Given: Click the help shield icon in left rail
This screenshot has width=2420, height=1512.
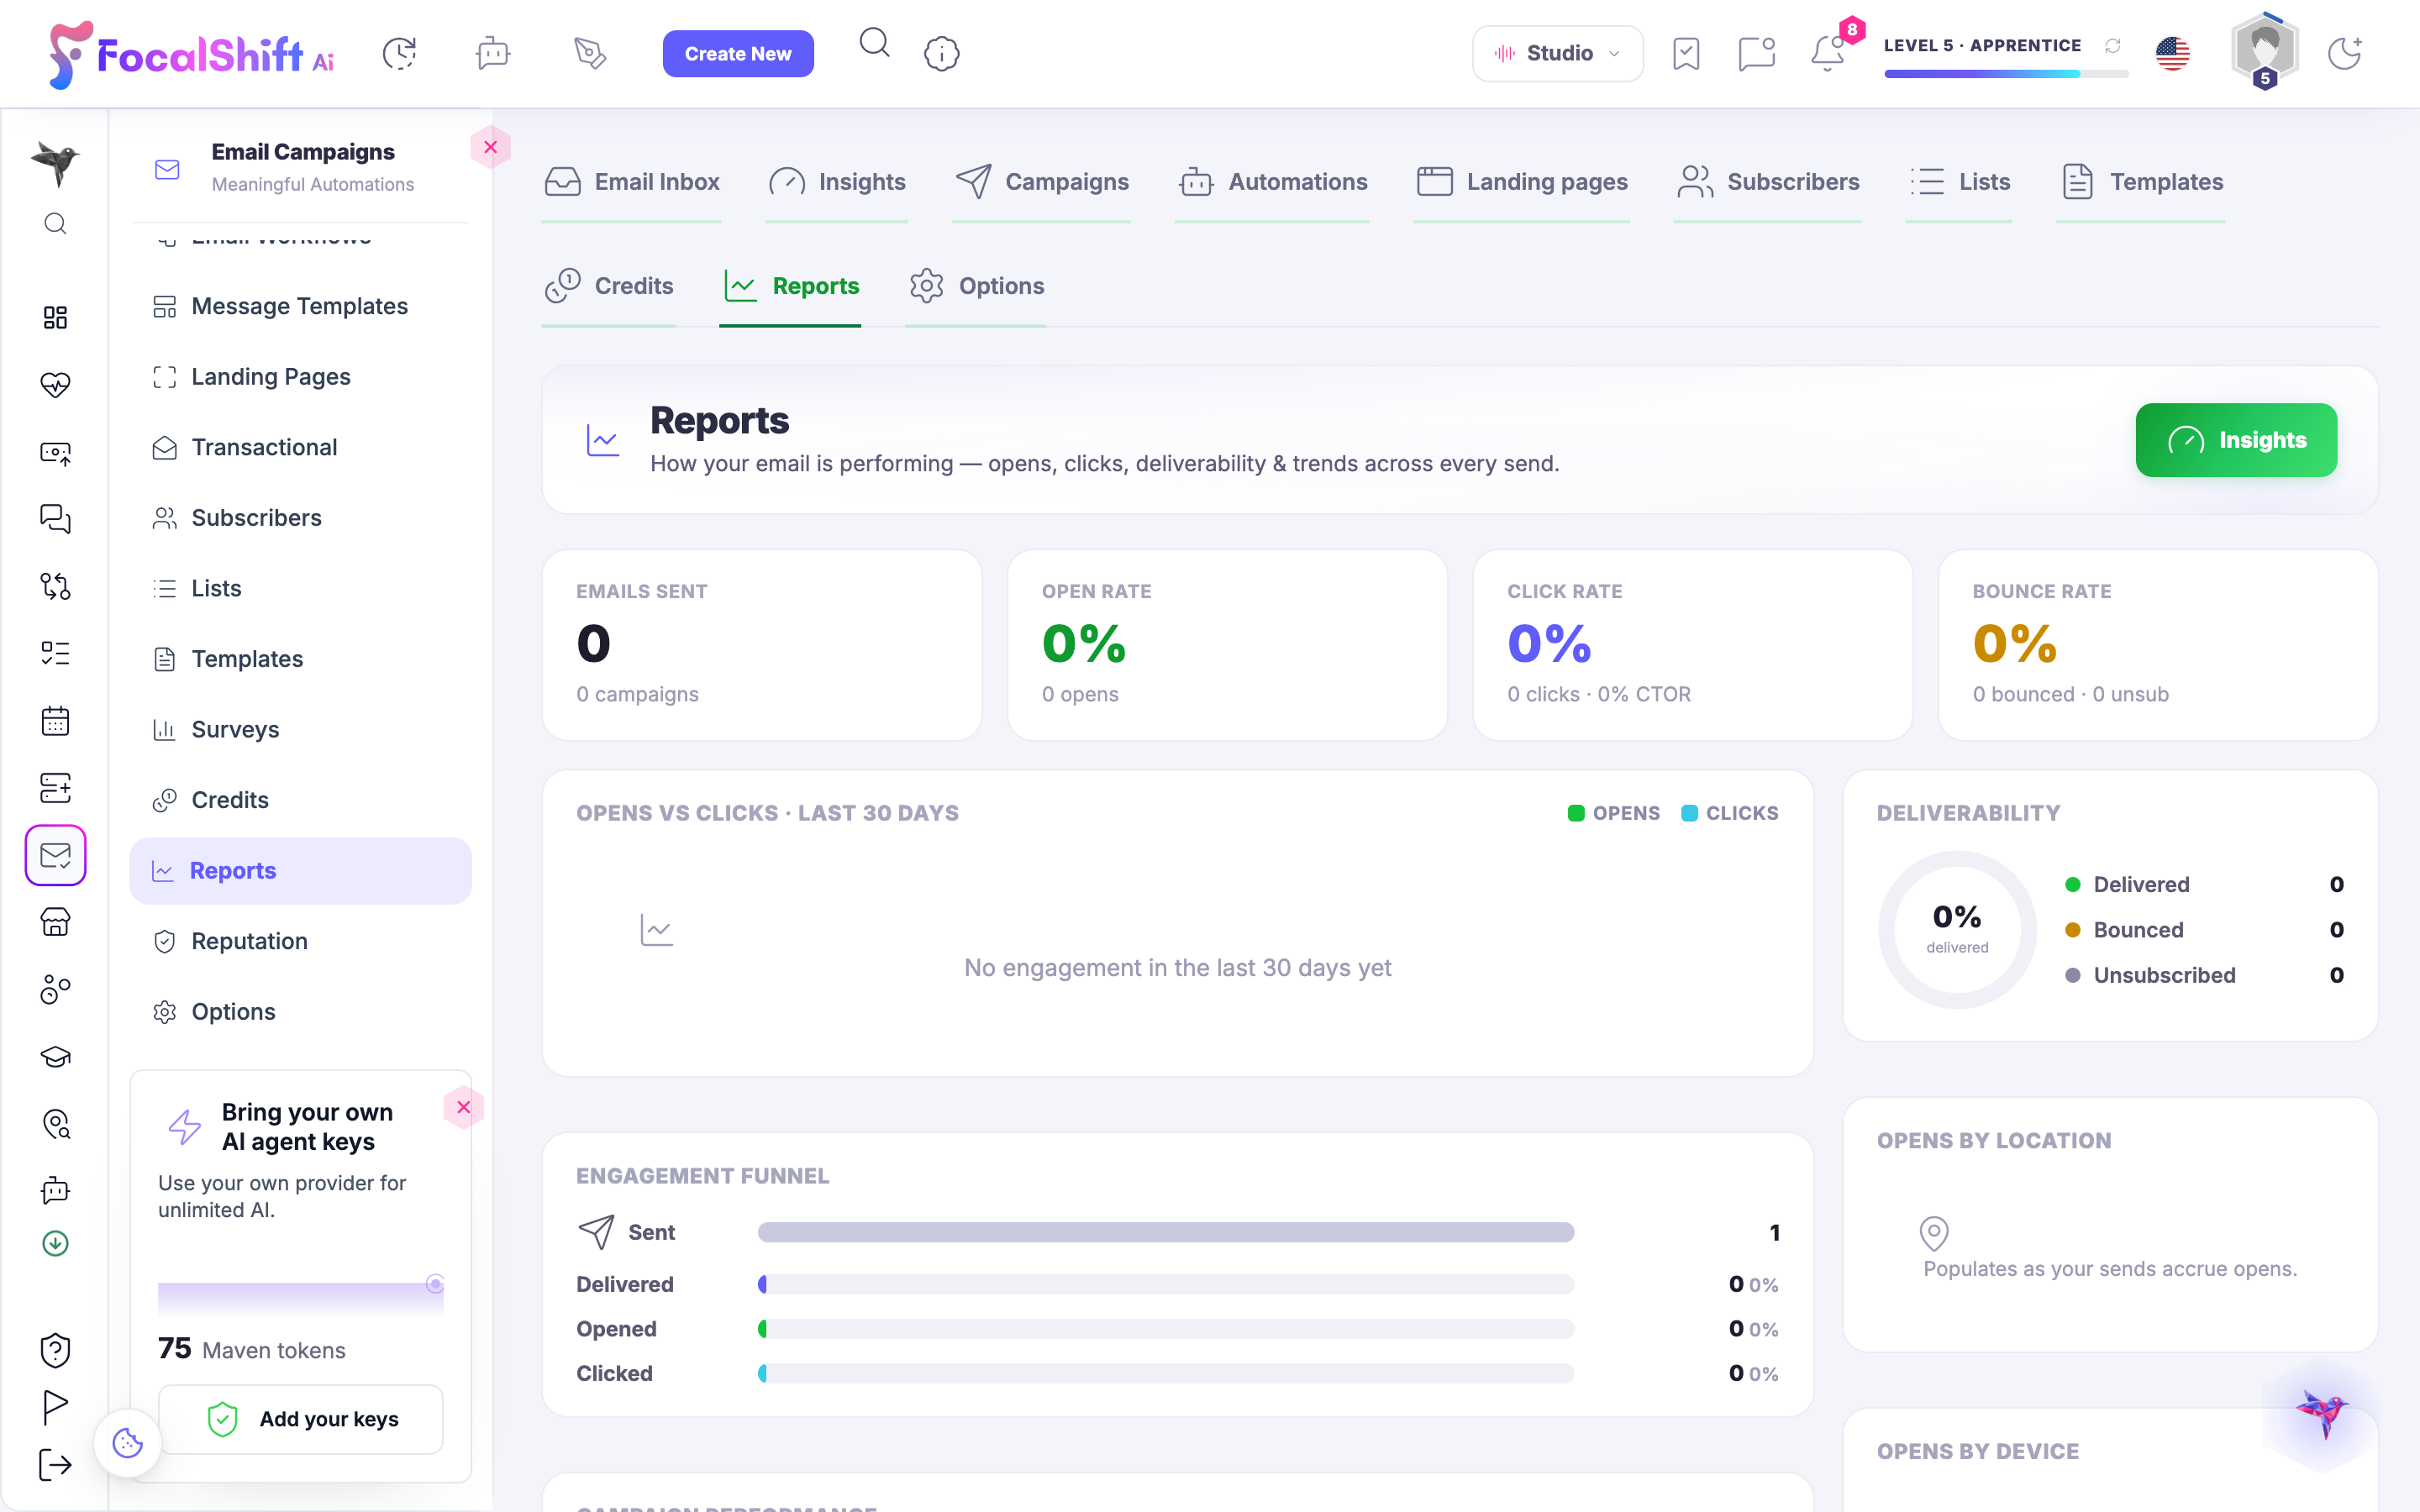Looking at the screenshot, I should [x=56, y=1351].
